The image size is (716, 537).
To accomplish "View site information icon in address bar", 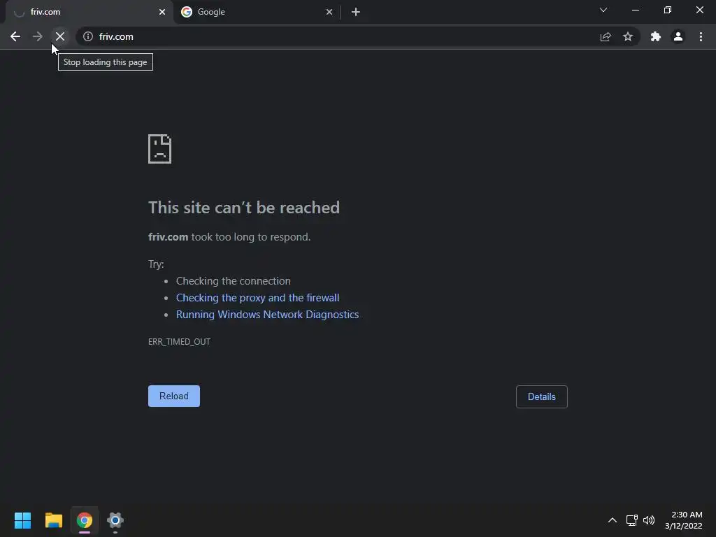I will [x=88, y=36].
